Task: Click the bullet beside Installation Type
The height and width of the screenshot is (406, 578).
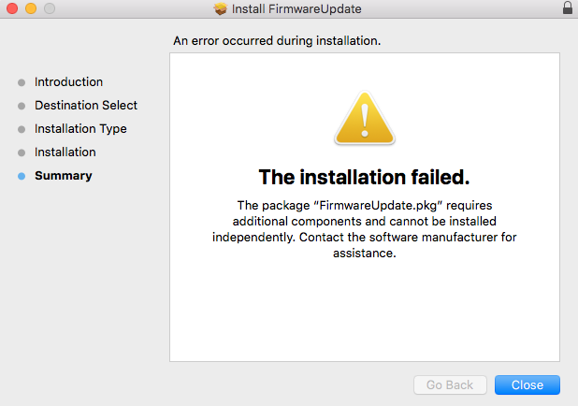Action: coord(22,129)
